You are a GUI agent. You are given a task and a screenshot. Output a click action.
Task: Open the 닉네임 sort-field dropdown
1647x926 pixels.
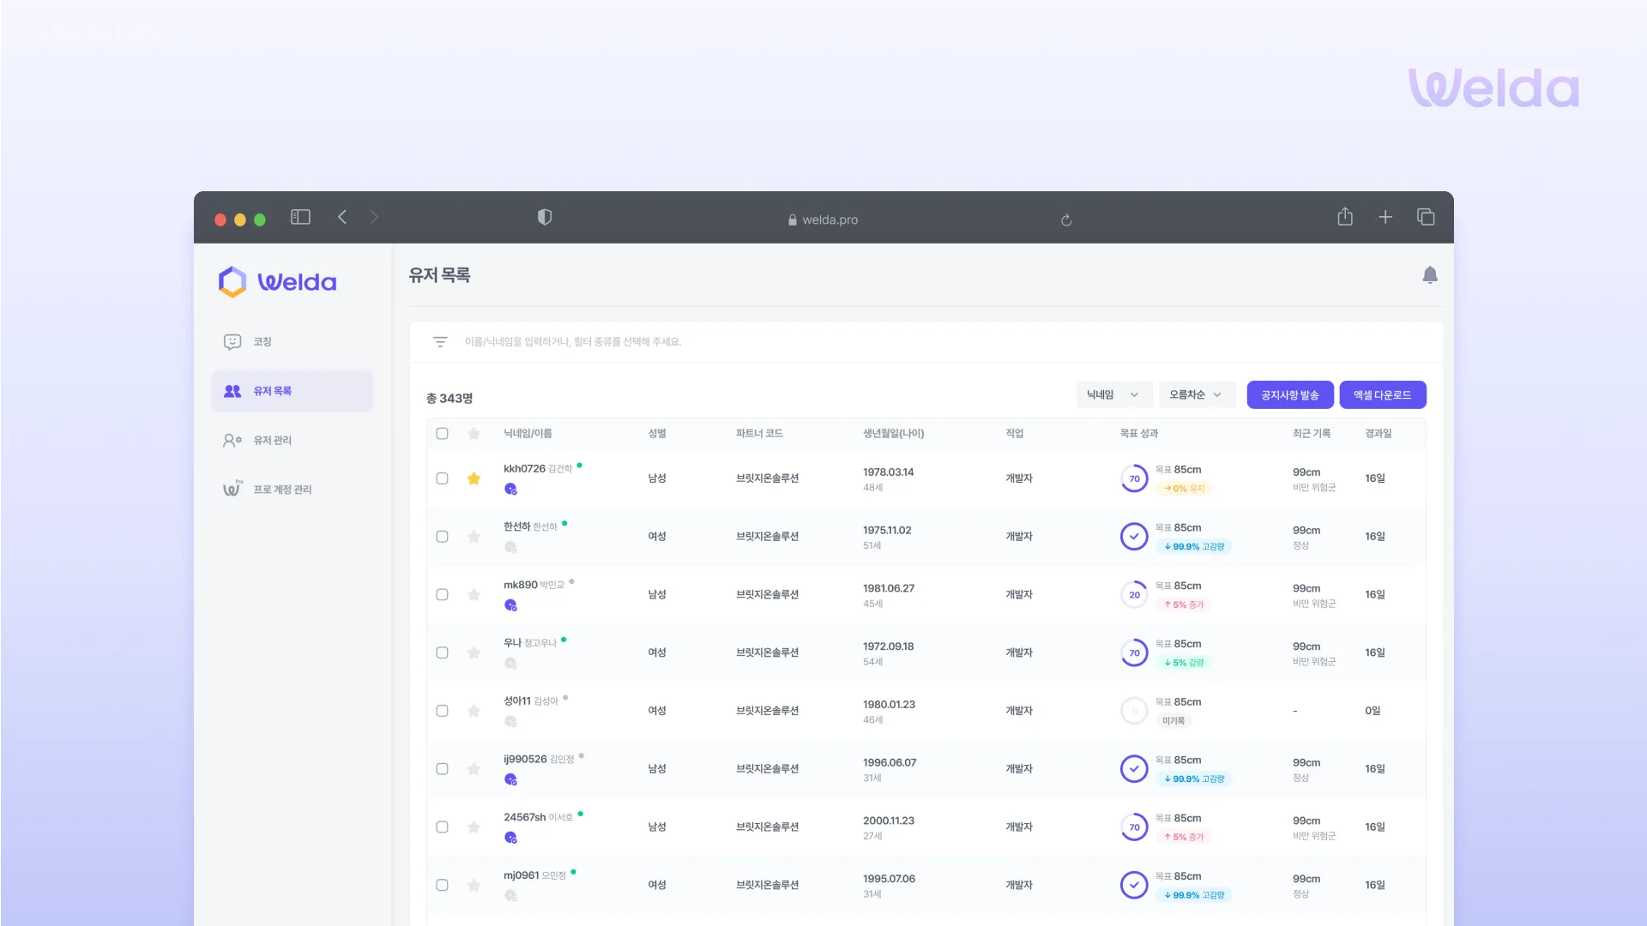pos(1113,395)
